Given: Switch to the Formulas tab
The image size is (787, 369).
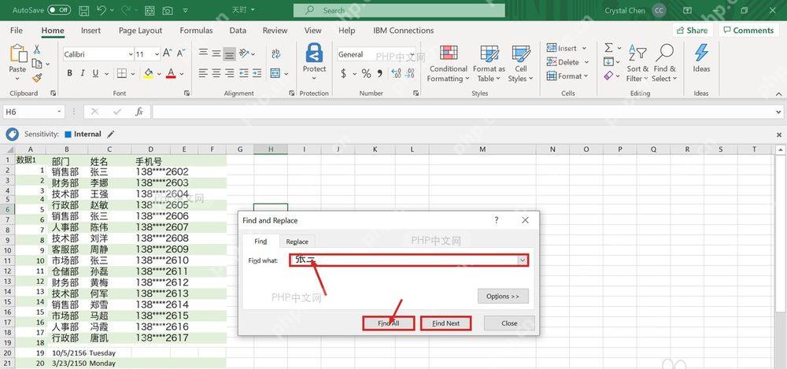Looking at the screenshot, I should (196, 31).
